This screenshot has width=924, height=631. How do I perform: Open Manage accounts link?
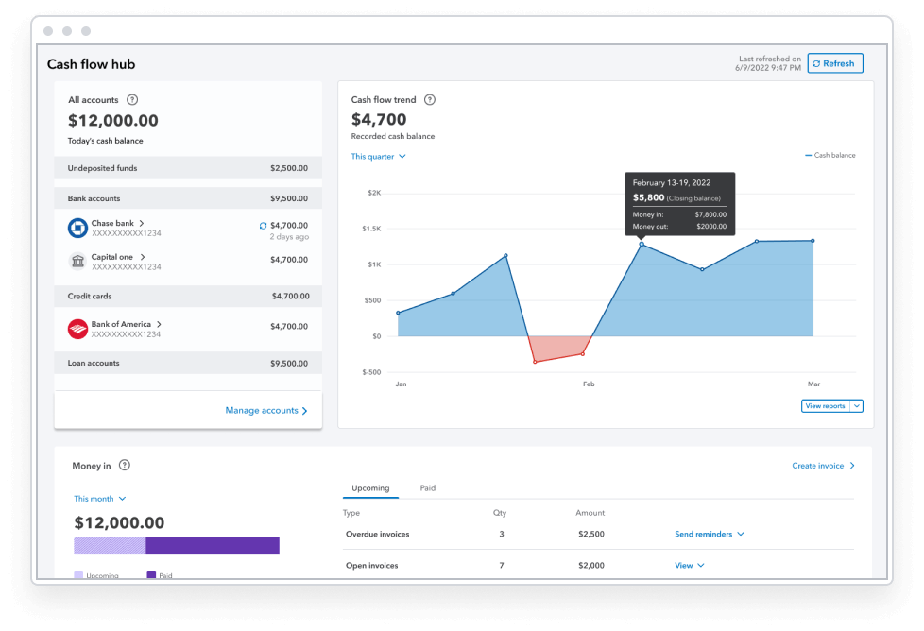point(266,410)
